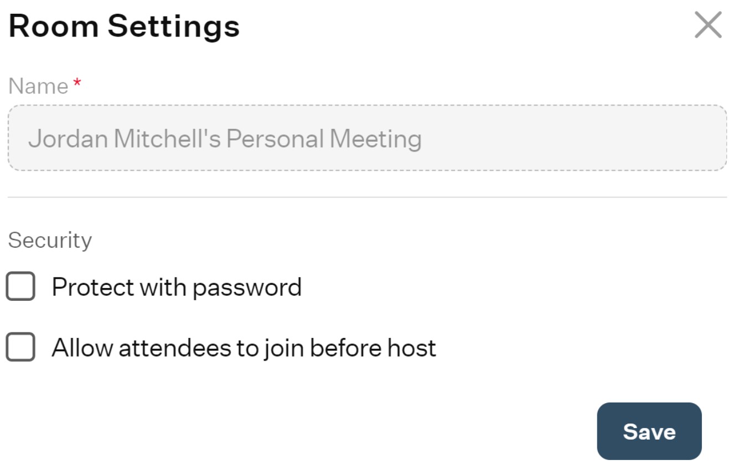Viewport: 729px width, 470px height.
Task: Click the Security section heading
Action: [50, 241]
